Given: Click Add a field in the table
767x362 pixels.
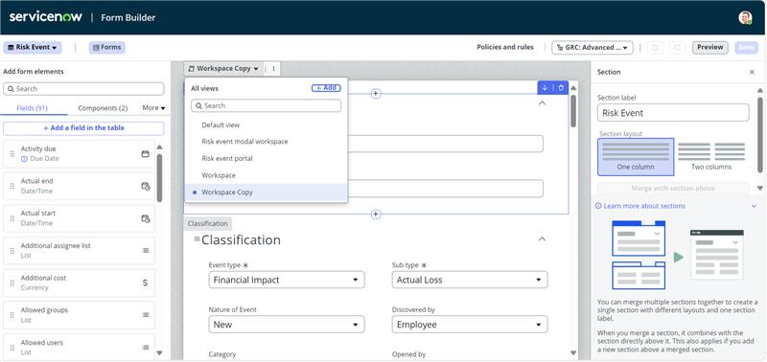Looking at the screenshot, I should [x=83, y=128].
